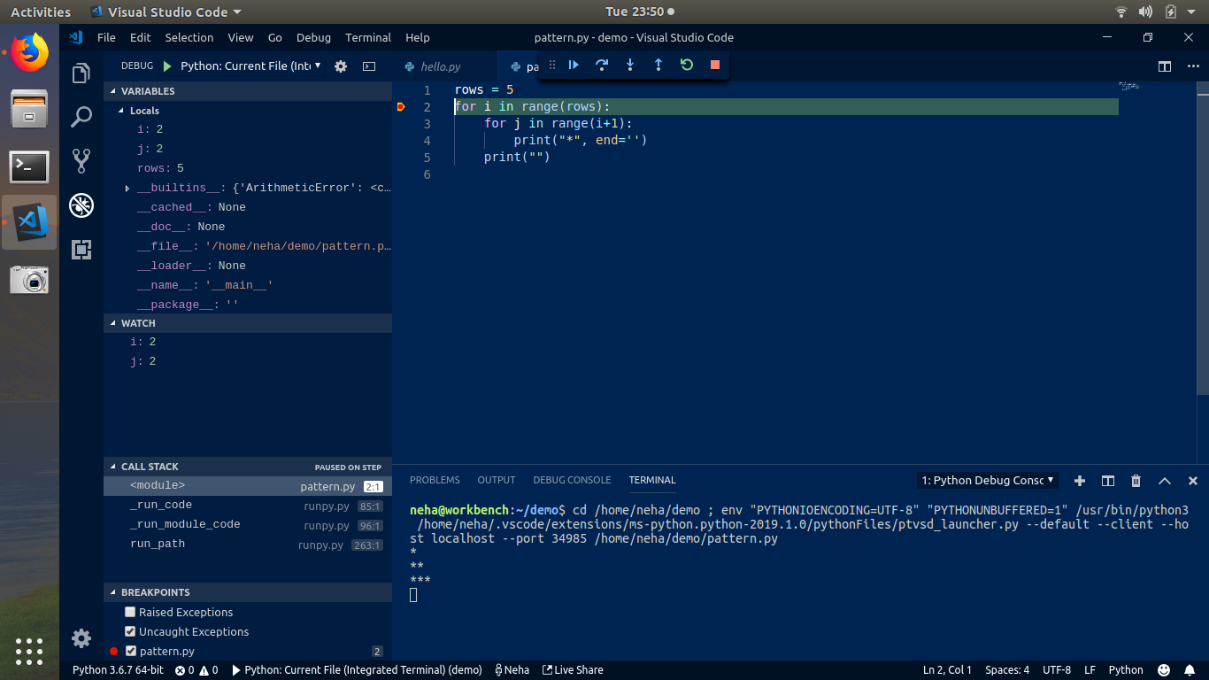Screen dimensions: 1209x680
Task: Restart debugging via the green restart icon
Action: [x=686, y=65]
